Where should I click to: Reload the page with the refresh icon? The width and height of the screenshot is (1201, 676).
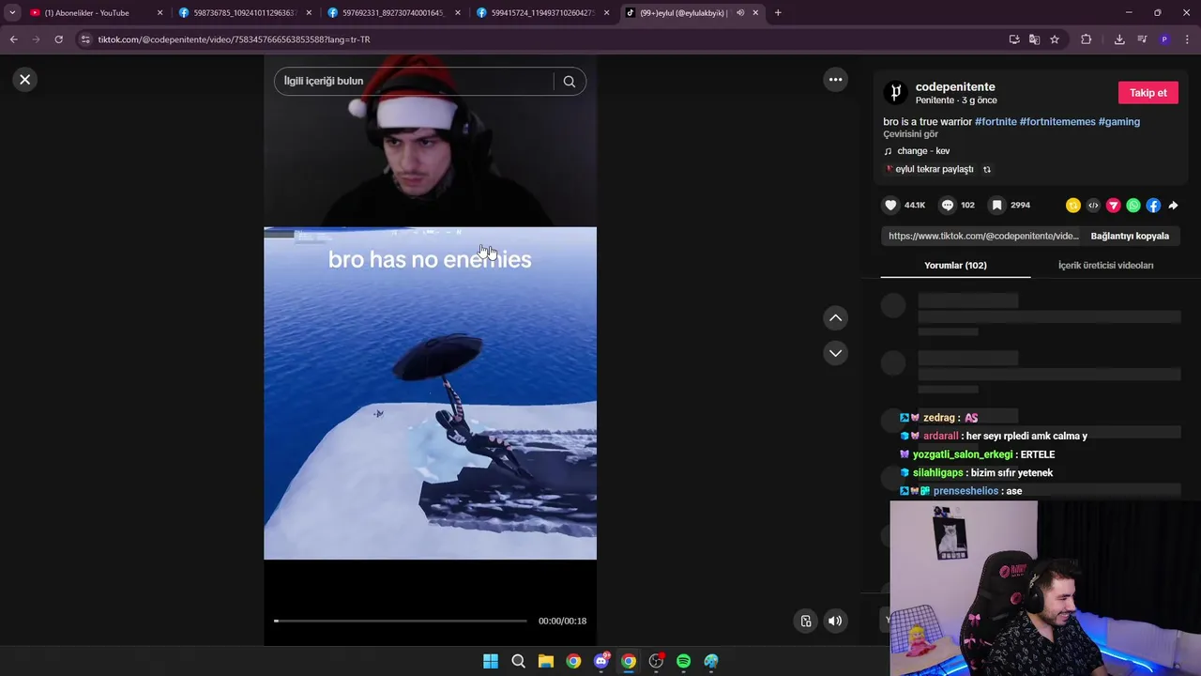(x=58, y=39)
